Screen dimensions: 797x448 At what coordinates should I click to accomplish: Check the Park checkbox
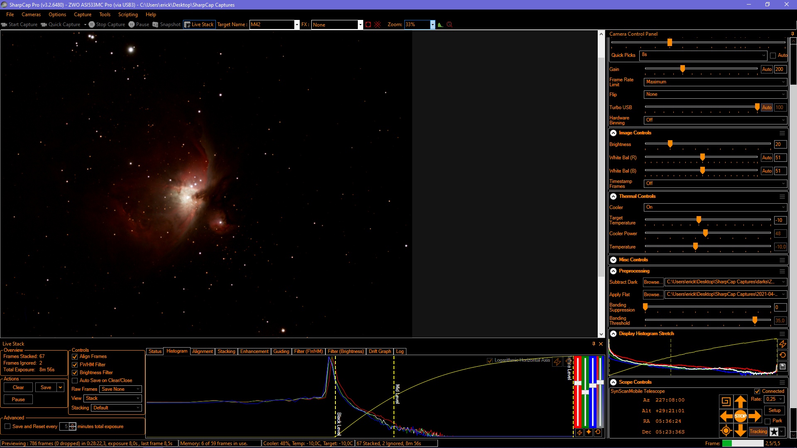768,421
